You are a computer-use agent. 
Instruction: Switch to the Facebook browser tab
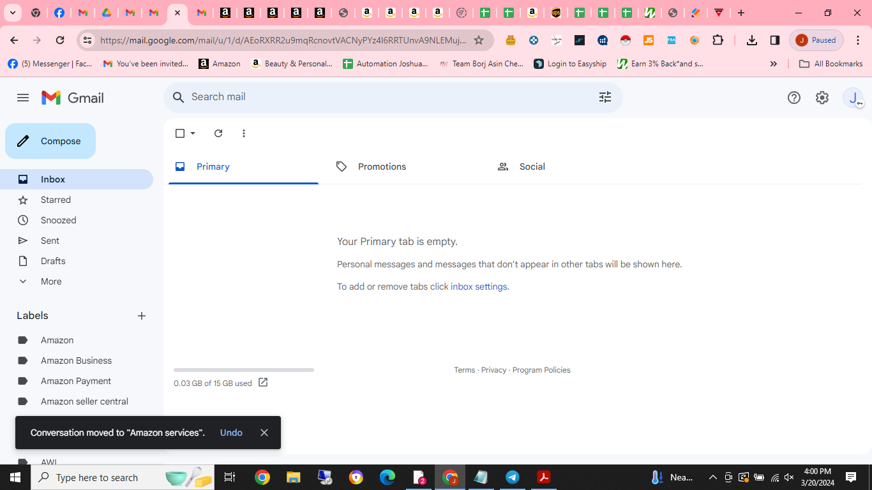pos(59,13)
